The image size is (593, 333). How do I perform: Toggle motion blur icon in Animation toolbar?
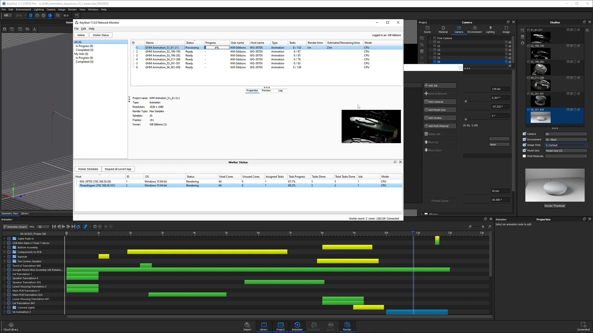pyautogui.click(x=86, y=227)
